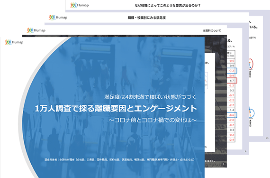This screenshot has width=270, height=178.
Task: Select the title 1万人調査で探る離職要因とエンゲージメント
Action: click(x=116, y=109)
